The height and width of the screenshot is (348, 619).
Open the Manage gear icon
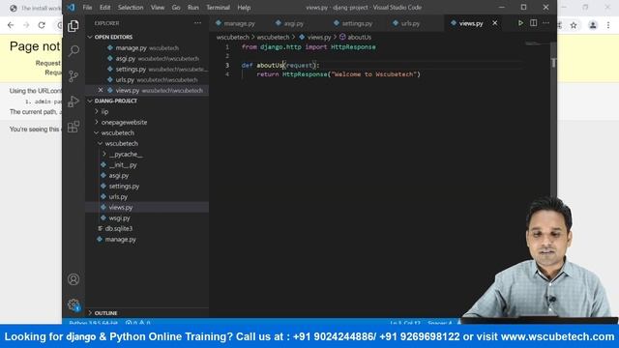(x=74, y=304)
